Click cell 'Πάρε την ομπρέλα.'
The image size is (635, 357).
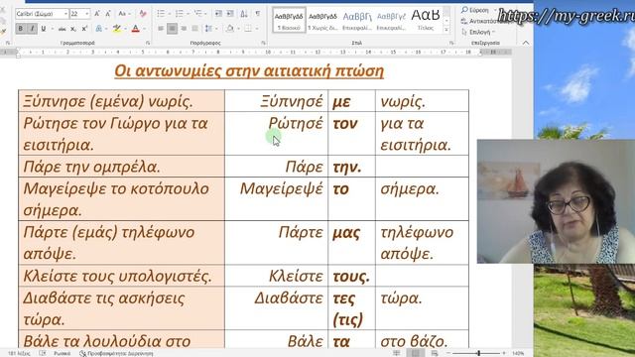(121, 167)
